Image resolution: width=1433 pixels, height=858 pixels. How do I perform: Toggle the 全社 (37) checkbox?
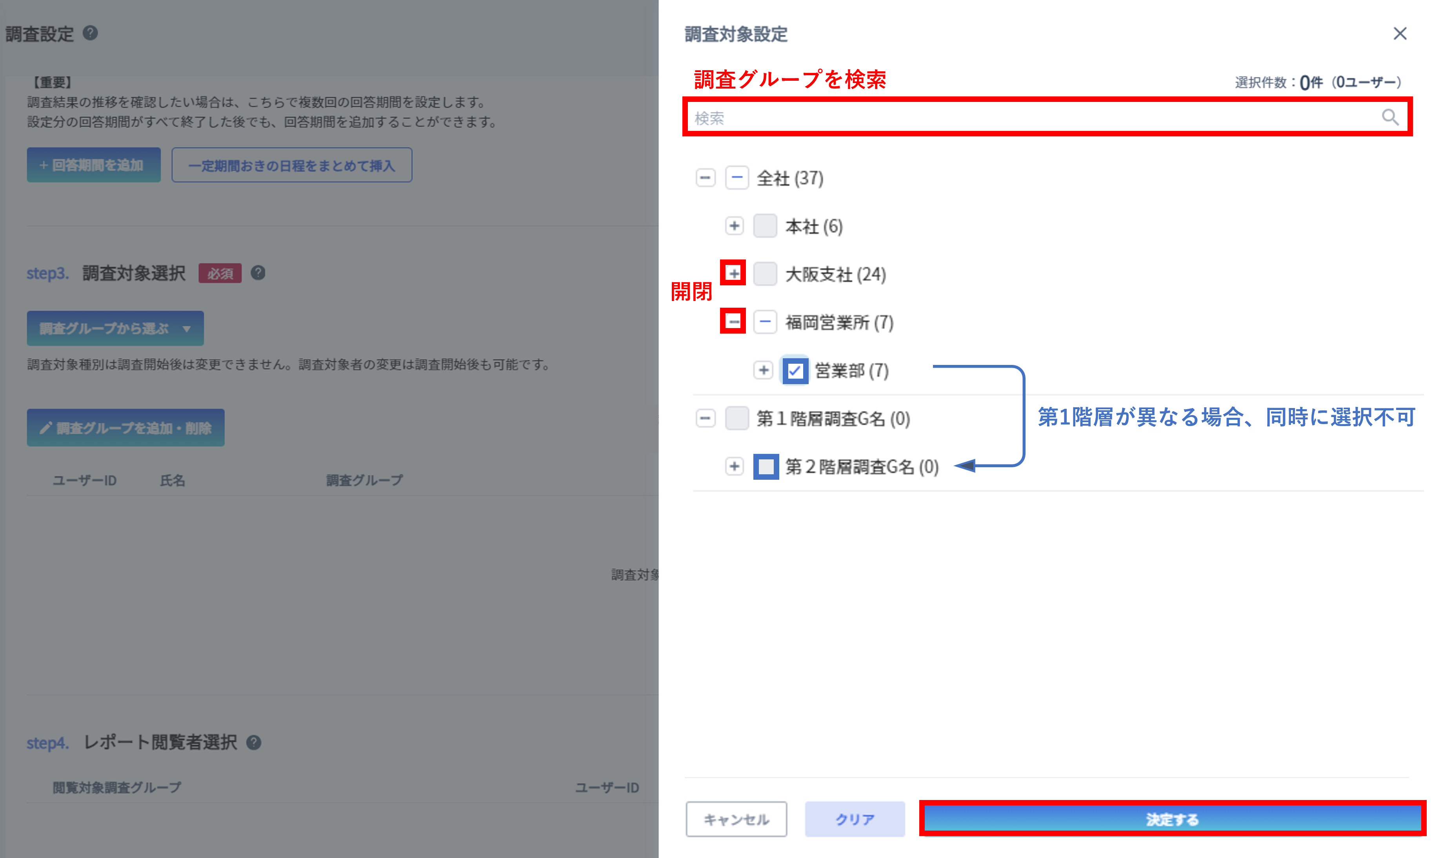coord(737,178)
